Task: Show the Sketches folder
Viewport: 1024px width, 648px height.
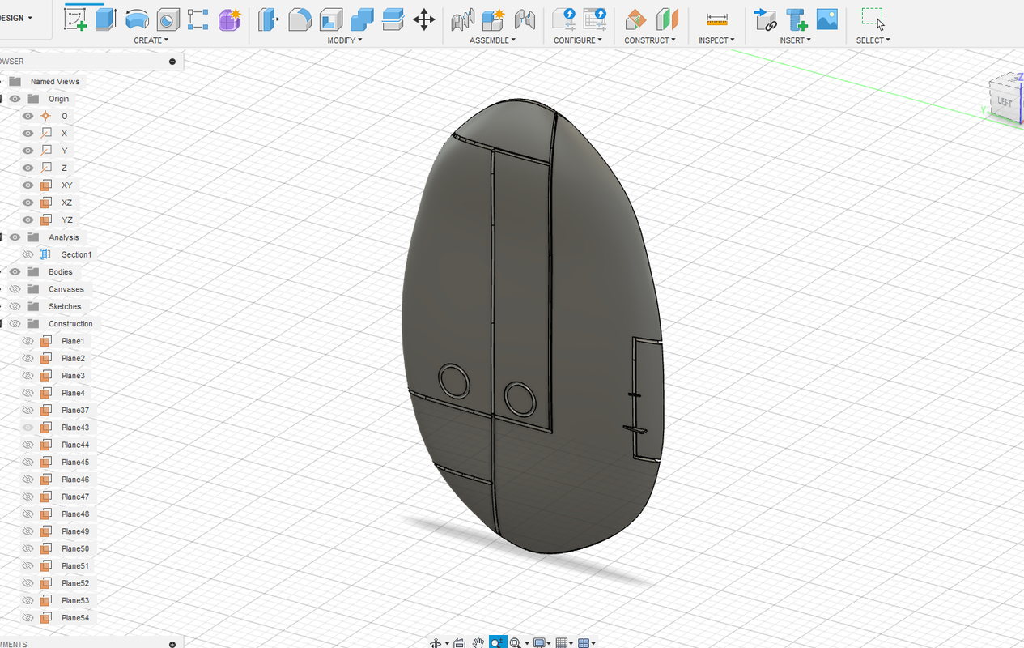Action: (15, 306)
